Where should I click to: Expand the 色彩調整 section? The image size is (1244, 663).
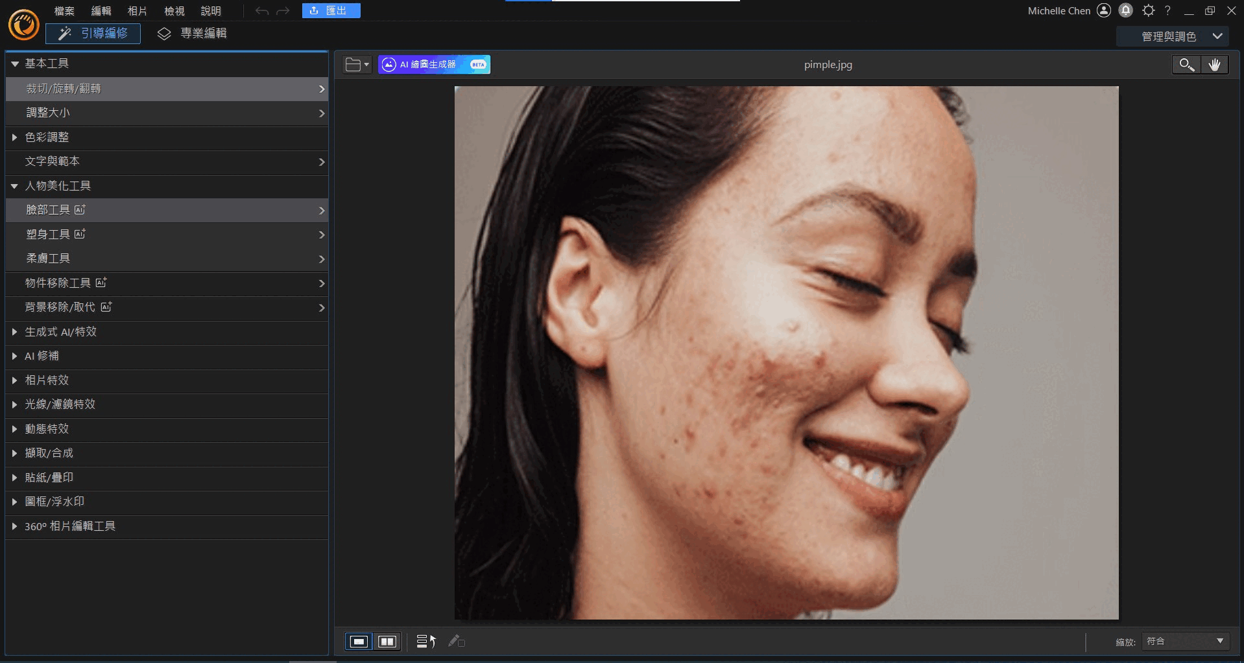pyautogui.click(x=47, y=137)
